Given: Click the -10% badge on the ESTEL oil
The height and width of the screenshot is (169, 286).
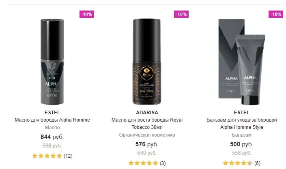Looking at the screenshot, I should [x=87, y=14].
